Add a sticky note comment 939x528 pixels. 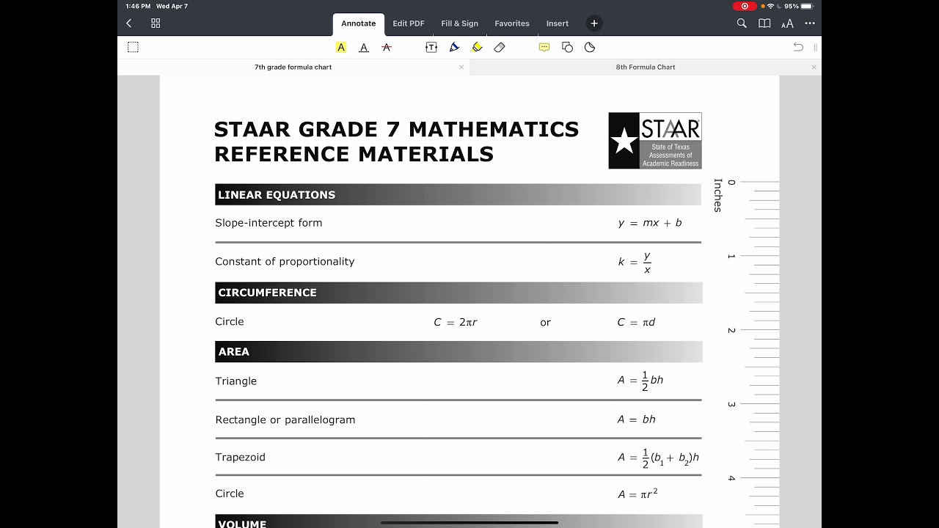[544, 47]
